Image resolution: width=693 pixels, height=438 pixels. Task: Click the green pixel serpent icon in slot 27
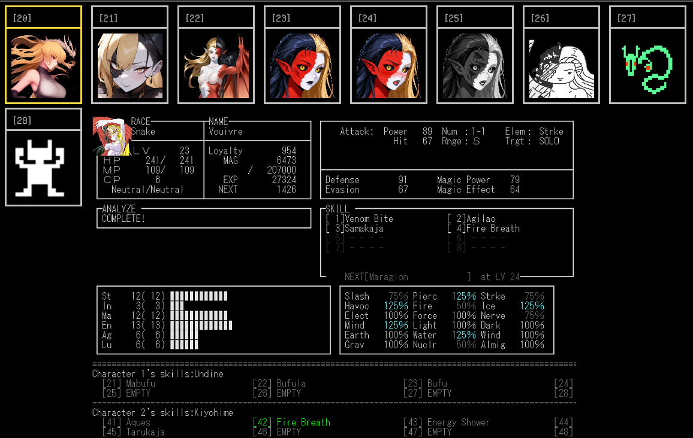647,65
